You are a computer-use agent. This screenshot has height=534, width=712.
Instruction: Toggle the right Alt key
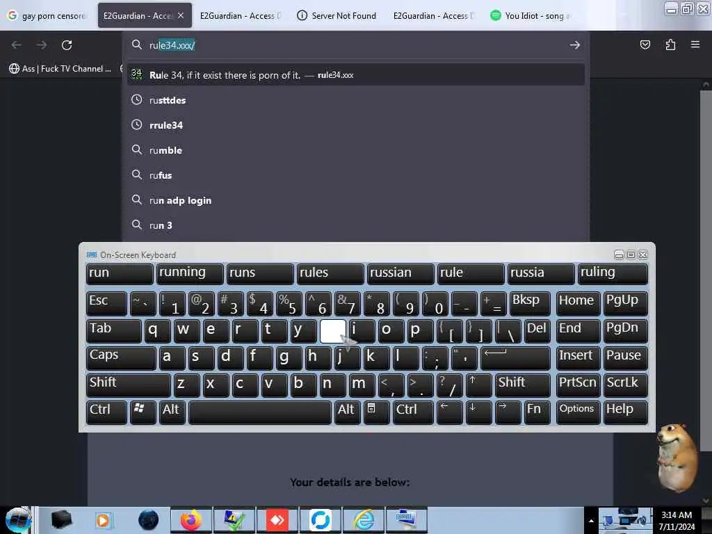point(348,412)
